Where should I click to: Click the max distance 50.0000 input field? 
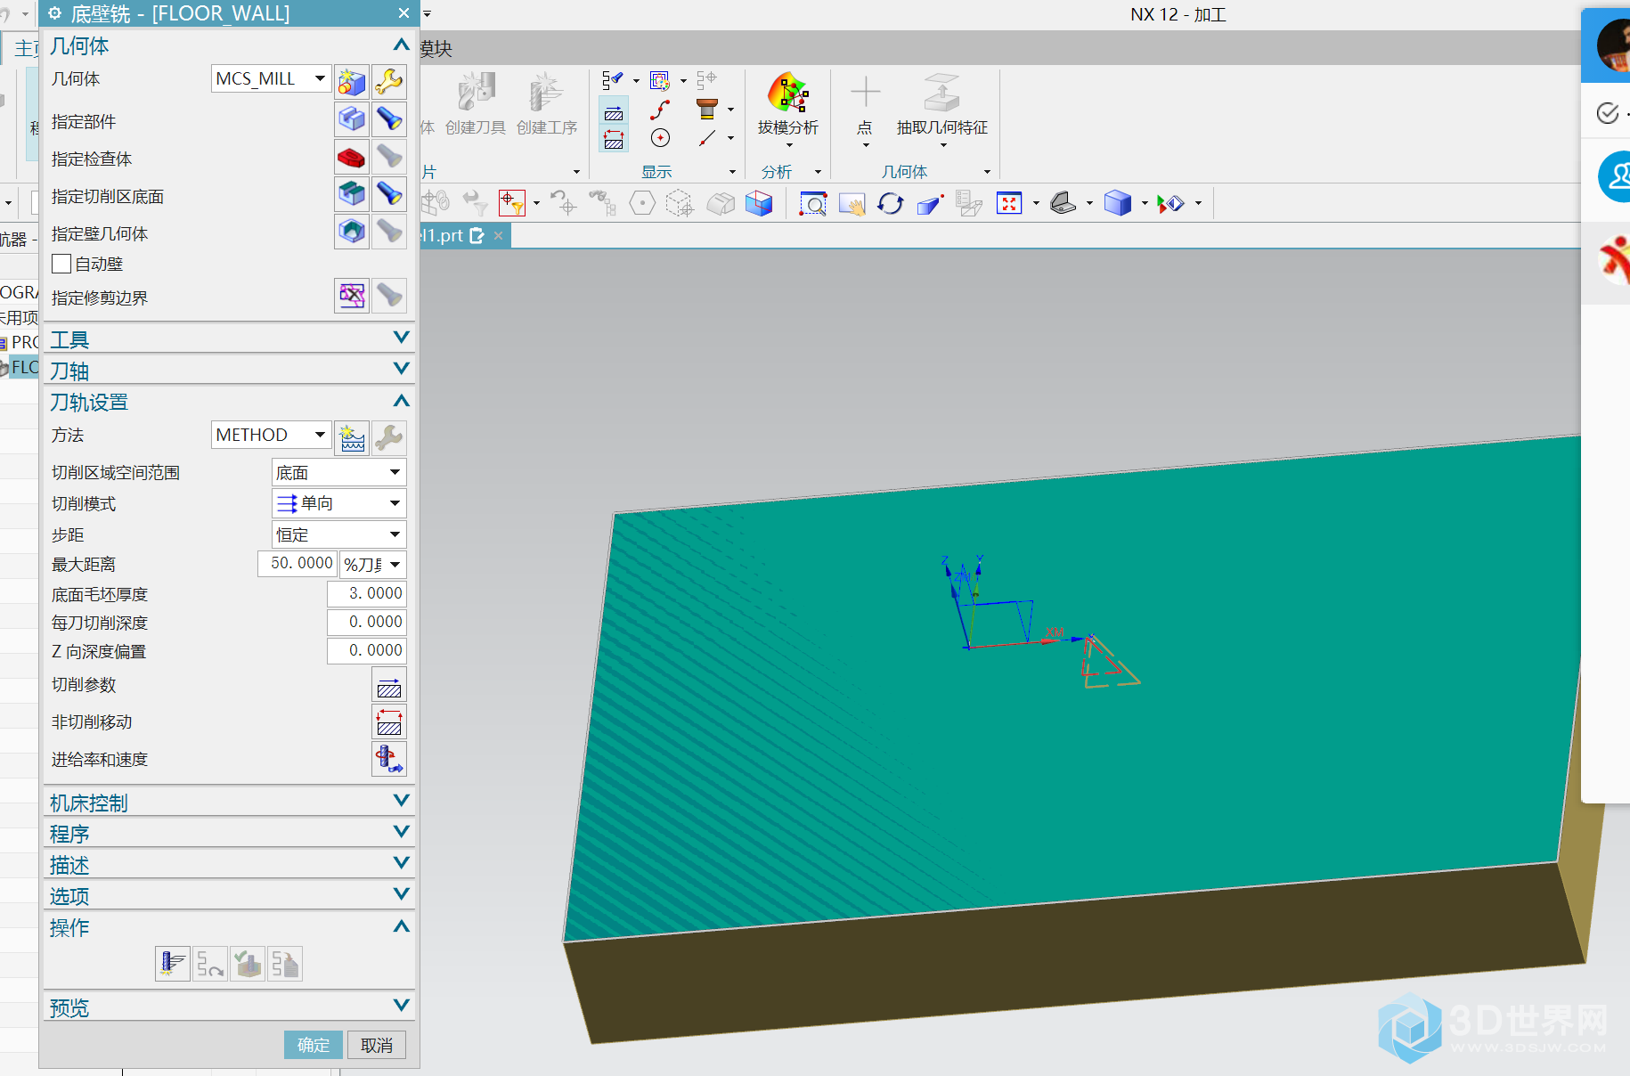pyautogui.click(x=297, y=563)
